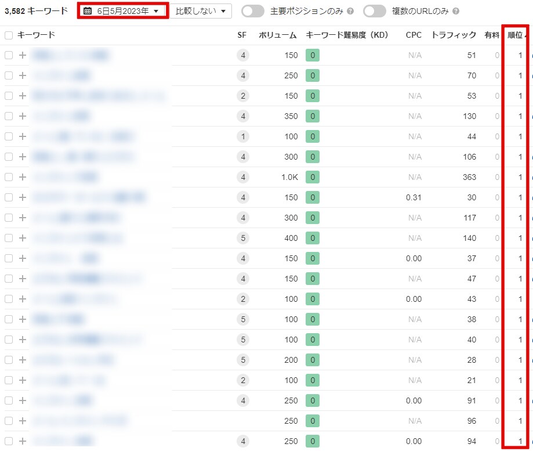Click green KD 0 badge in traffic 130 row
This screenshot has width=533, height=451.
[x=313, y=116]
